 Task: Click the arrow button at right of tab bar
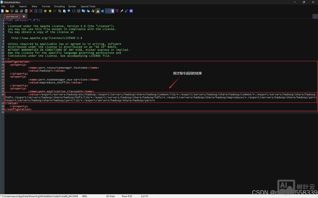pyautogui.click(x=315, y=16)
